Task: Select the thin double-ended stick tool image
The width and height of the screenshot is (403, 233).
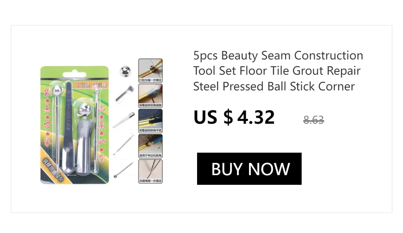Action: (x=123, y=145)
